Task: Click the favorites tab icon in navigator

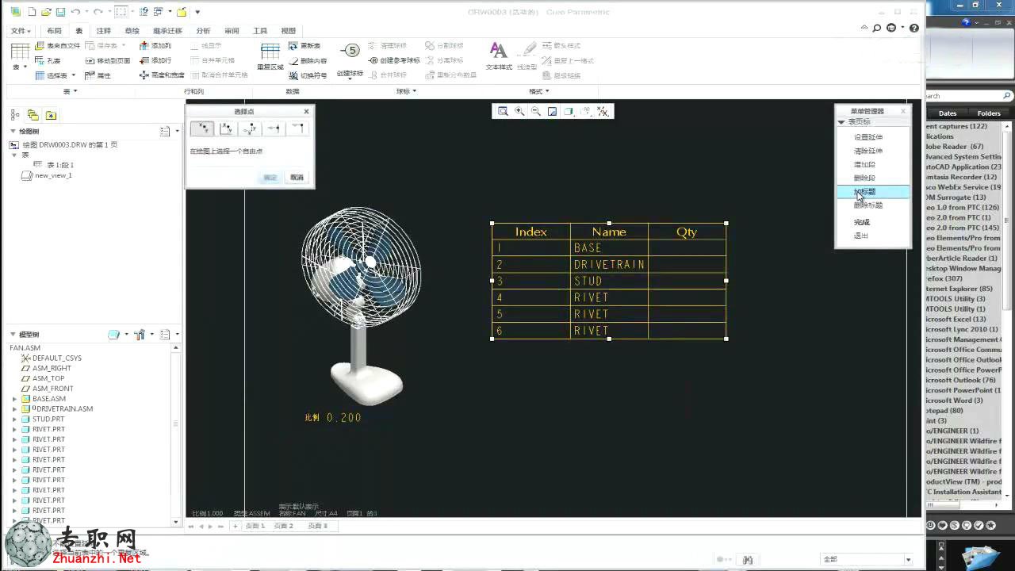Action: 51,115
